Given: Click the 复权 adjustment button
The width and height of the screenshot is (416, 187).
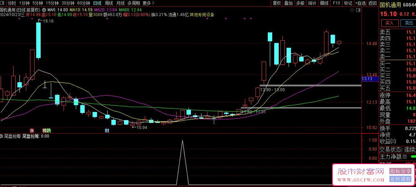Looking at the screenshot, I should coord(277,3).
